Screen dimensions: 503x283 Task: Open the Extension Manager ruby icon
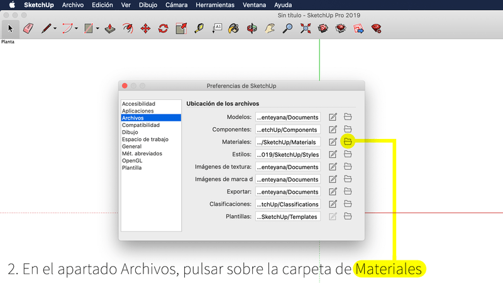[376, 28]
